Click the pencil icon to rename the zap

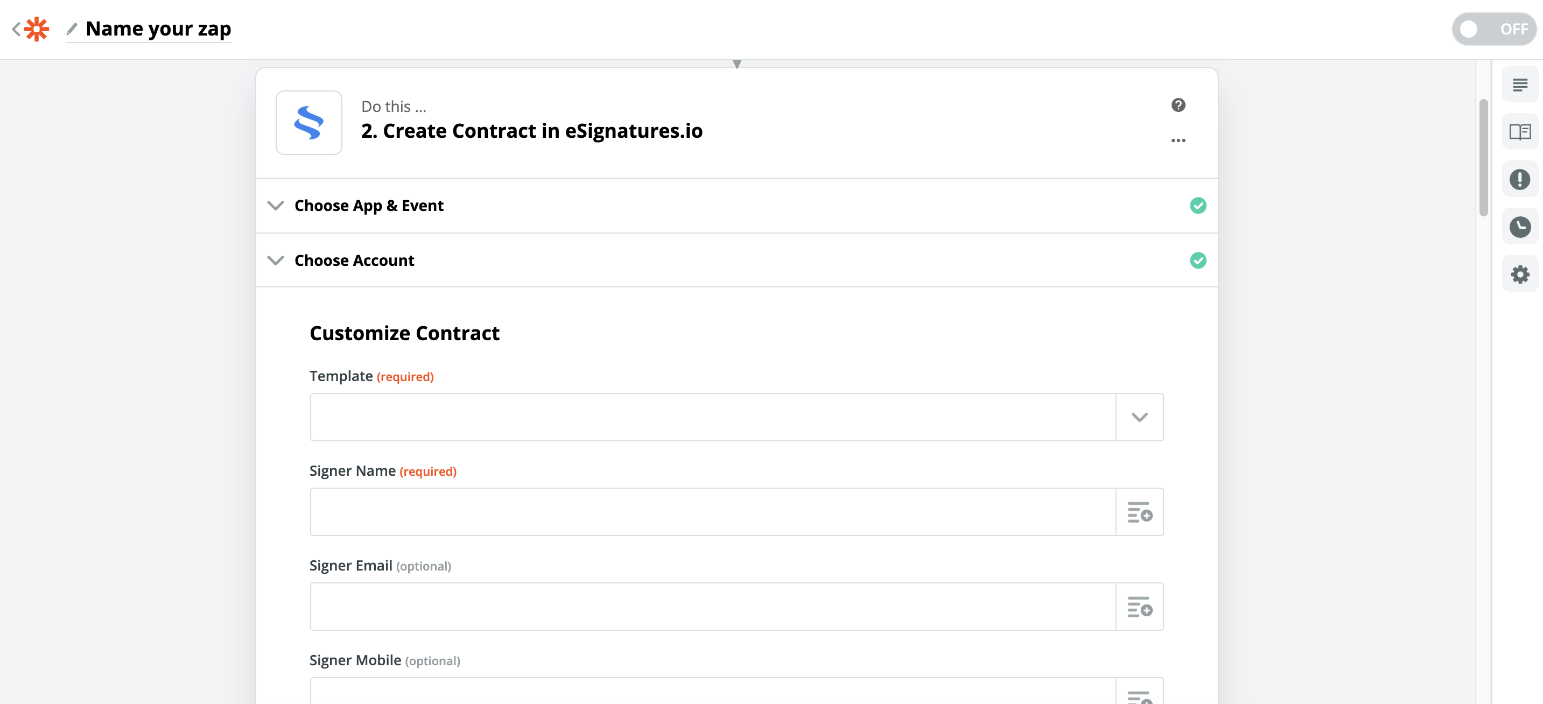coord(73,29)
